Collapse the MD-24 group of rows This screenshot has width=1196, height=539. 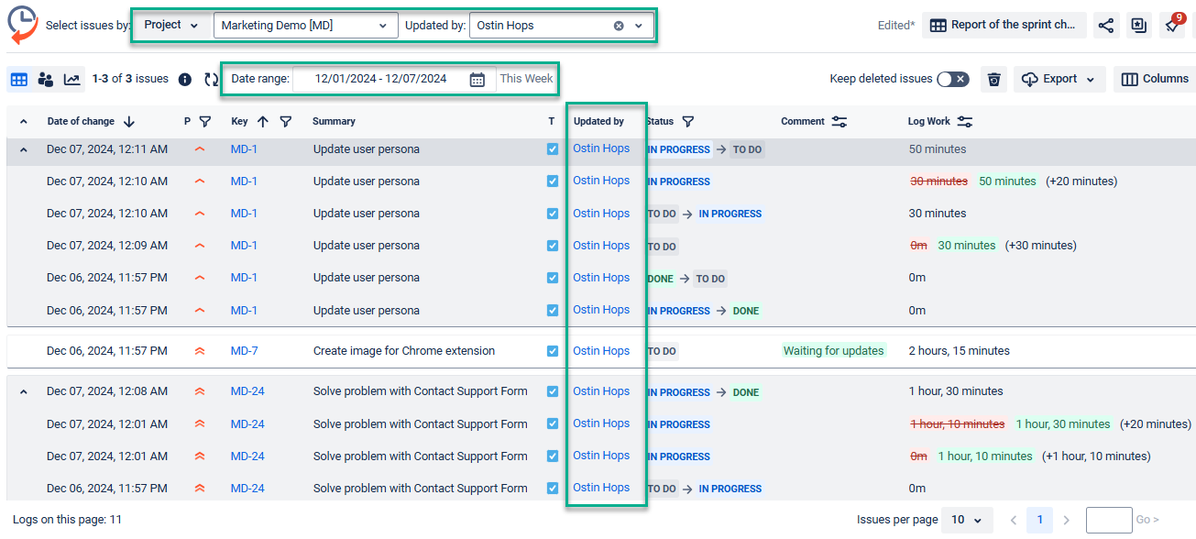tap(23, 390)
